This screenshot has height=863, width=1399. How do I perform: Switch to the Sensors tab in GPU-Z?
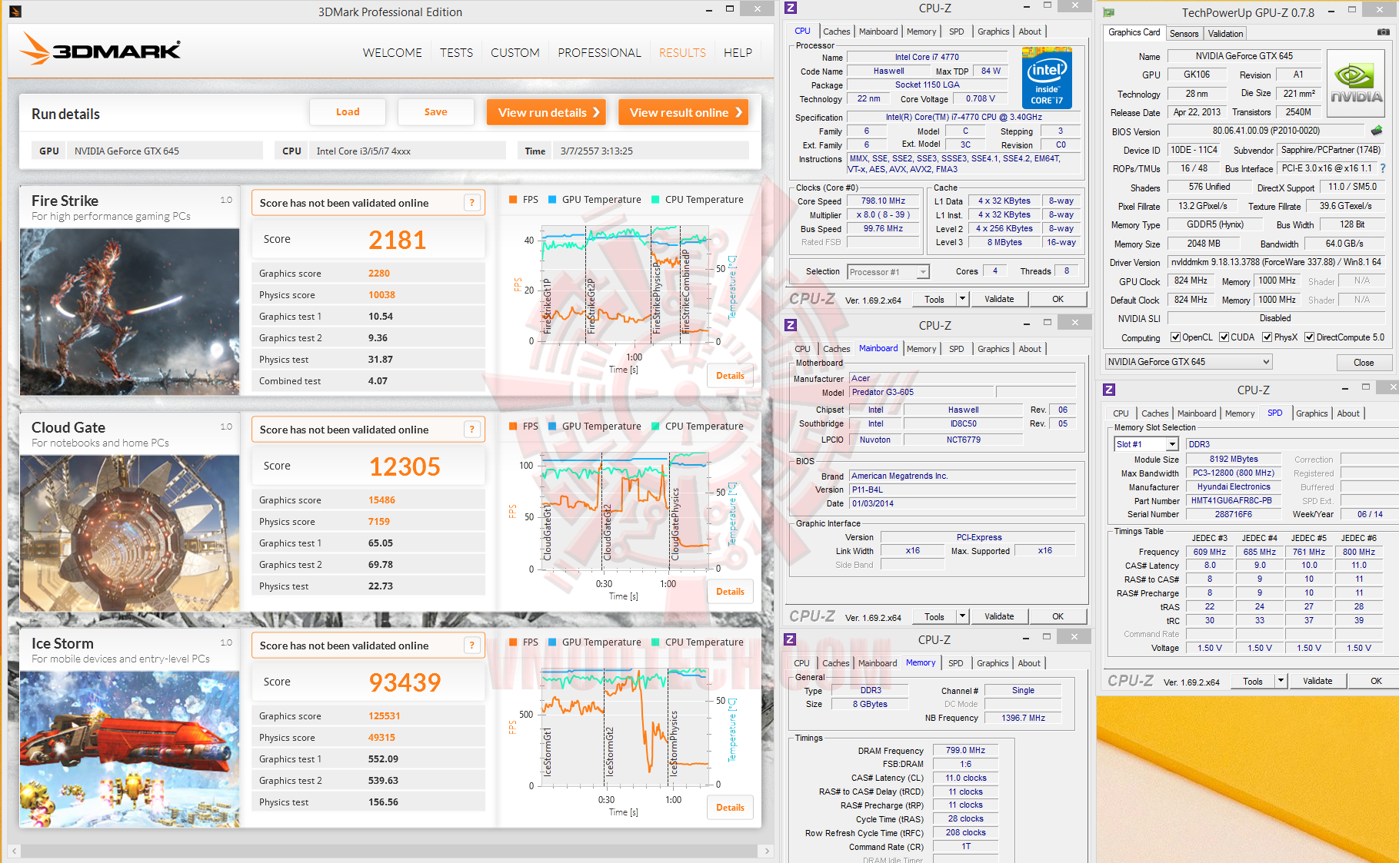click(x=1184, y=34)
